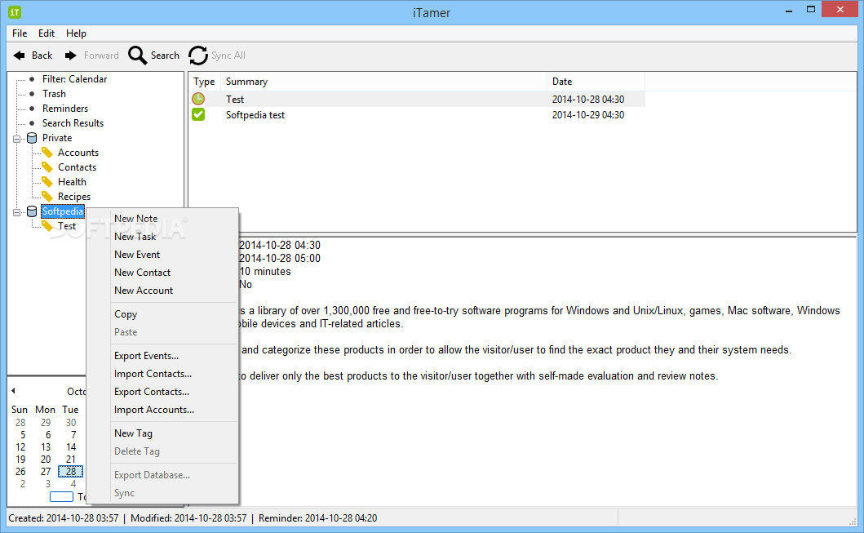The image size is (864, 533).
Task: Choose New Contact from context menu
Action: pos(143,273)
